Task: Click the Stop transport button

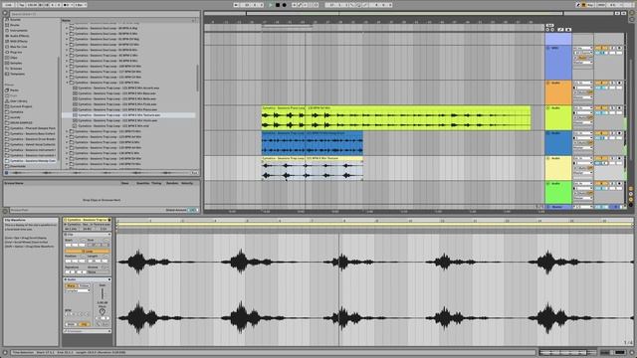Action: [x=278, y=5]
